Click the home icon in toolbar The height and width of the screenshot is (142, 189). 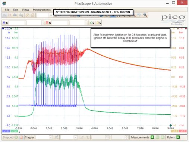[33, 15]
